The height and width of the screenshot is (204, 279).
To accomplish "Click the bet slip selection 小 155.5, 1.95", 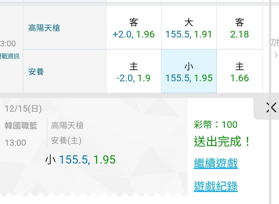I will tap(80, 159).
